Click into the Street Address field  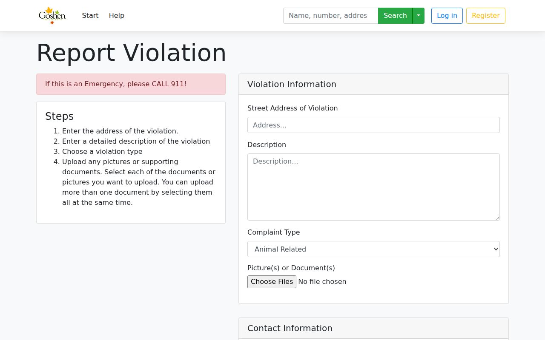(x=373, y=125)
